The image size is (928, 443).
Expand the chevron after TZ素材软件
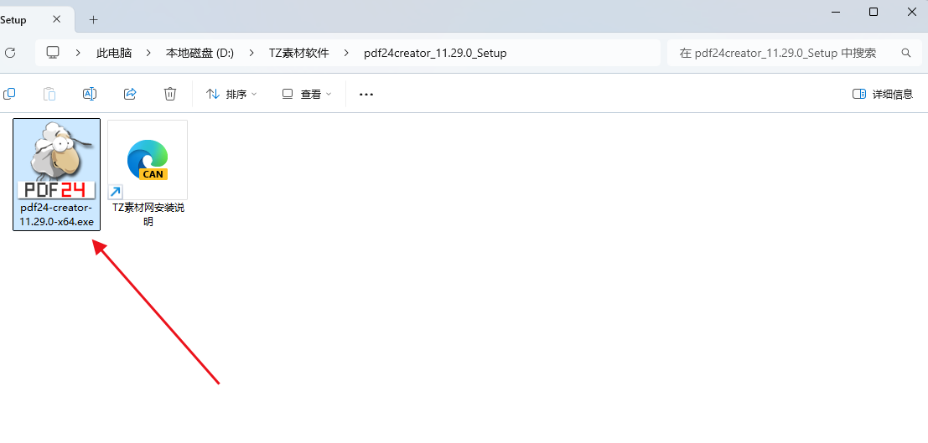click(x=346, y=53)
